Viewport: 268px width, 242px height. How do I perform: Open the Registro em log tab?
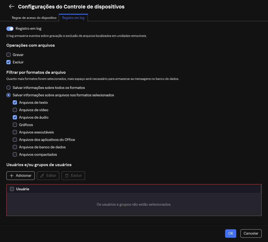73,18
